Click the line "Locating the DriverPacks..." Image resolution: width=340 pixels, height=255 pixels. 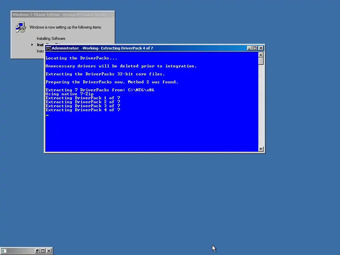pos(81,58)
